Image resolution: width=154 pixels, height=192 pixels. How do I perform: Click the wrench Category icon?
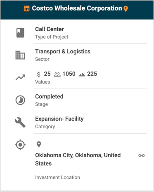coord(20,122)
